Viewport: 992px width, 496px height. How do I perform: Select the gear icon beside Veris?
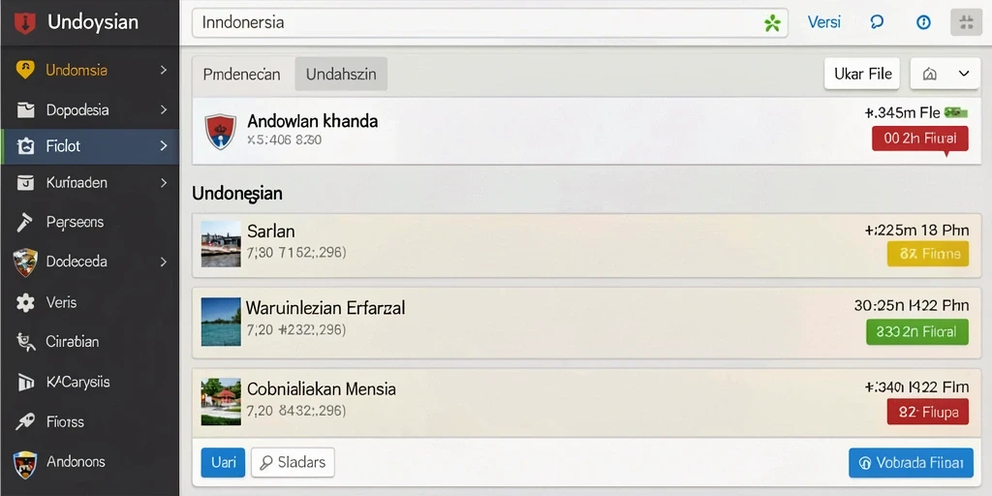[25, 302]
